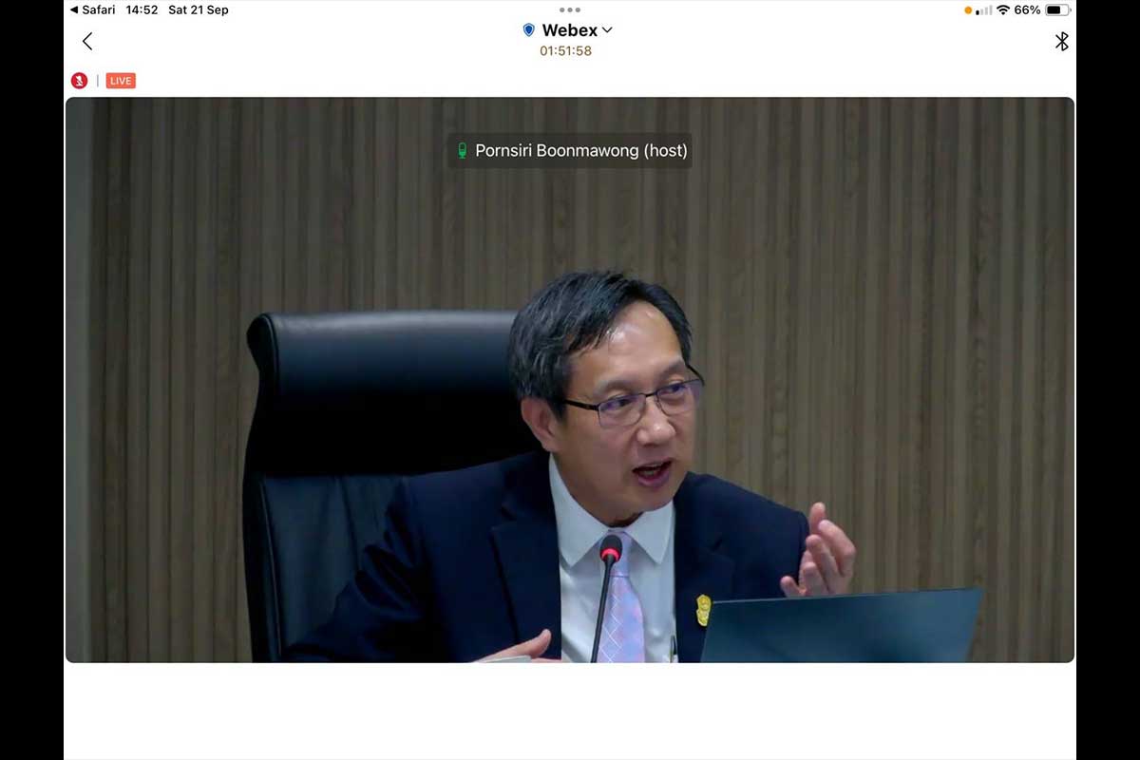Tap the cellular signal bars icon
Viewport: 1140px width, 760px height.
point(984,10)
